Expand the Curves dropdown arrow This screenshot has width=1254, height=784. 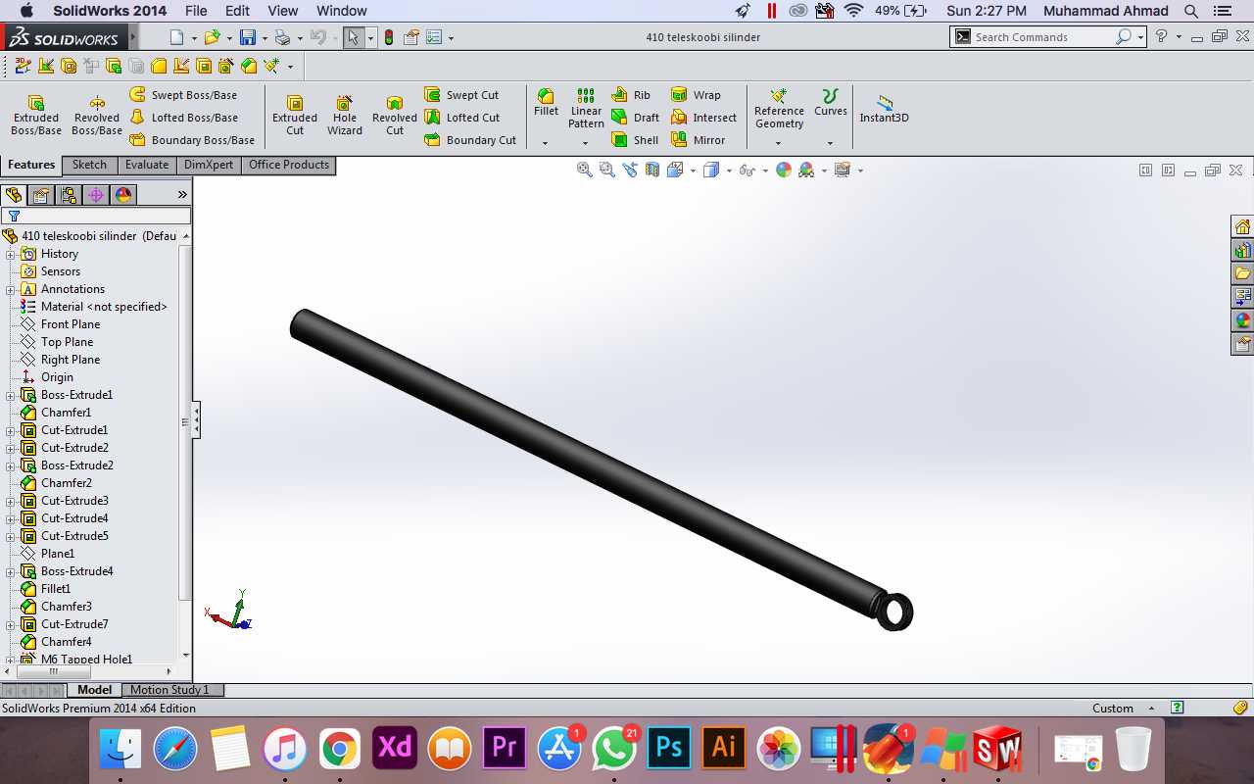[830, 143]
